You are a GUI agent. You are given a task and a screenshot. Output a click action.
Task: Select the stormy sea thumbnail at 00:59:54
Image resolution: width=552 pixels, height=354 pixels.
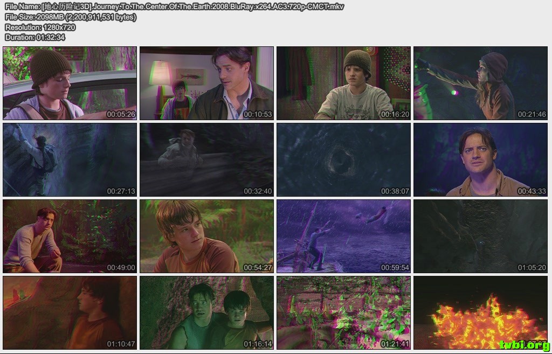(344, 237)
